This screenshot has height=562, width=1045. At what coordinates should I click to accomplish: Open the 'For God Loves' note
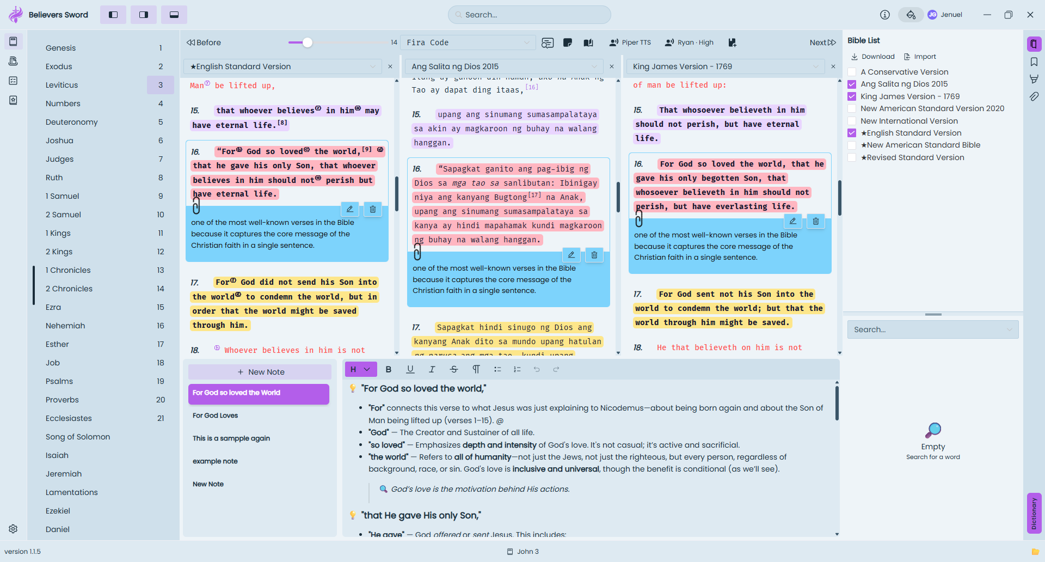point(216,416)
